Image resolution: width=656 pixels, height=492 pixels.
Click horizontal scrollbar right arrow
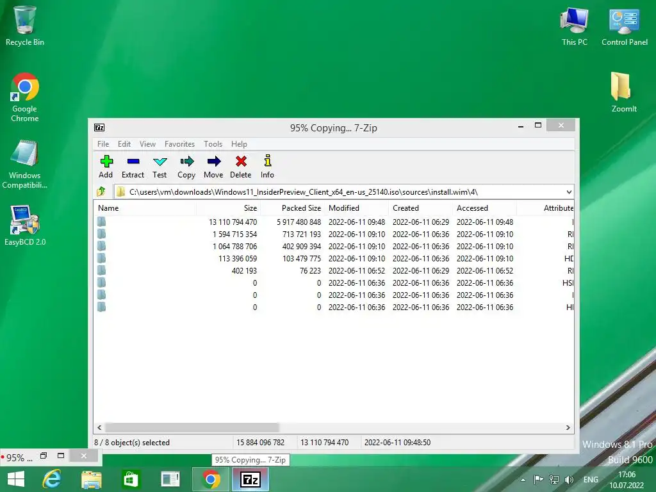568,427
